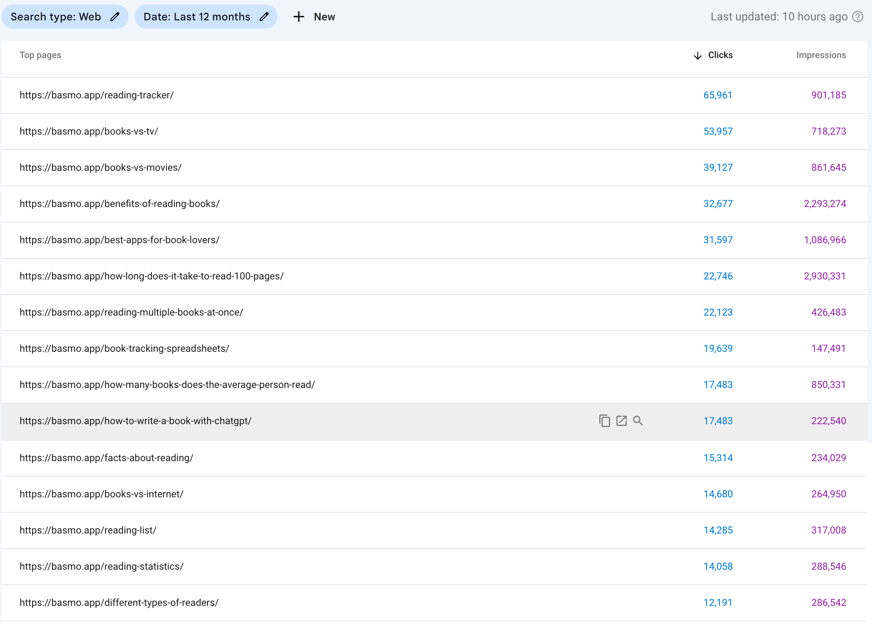
Task: Click the 32,677 clicks value
Action: [x=718, y=204]
